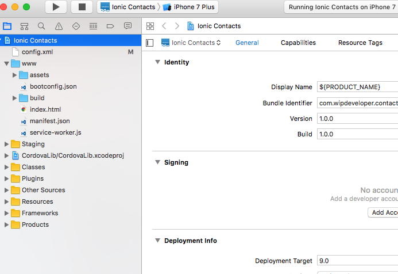The width and height of the screenshot is (398, 274).
Task: Select the Ionic Contacts scheme
Action: [127, 7]
